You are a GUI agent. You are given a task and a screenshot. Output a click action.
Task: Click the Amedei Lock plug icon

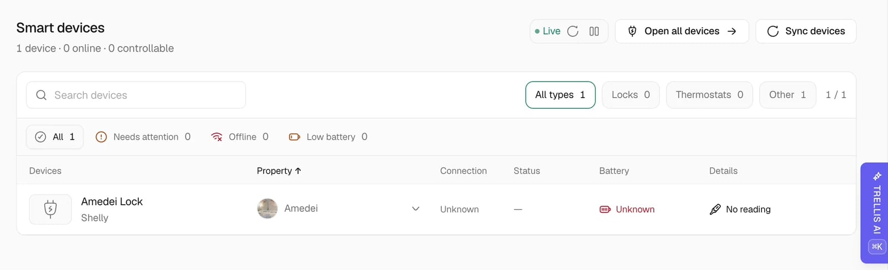[51, 209]
